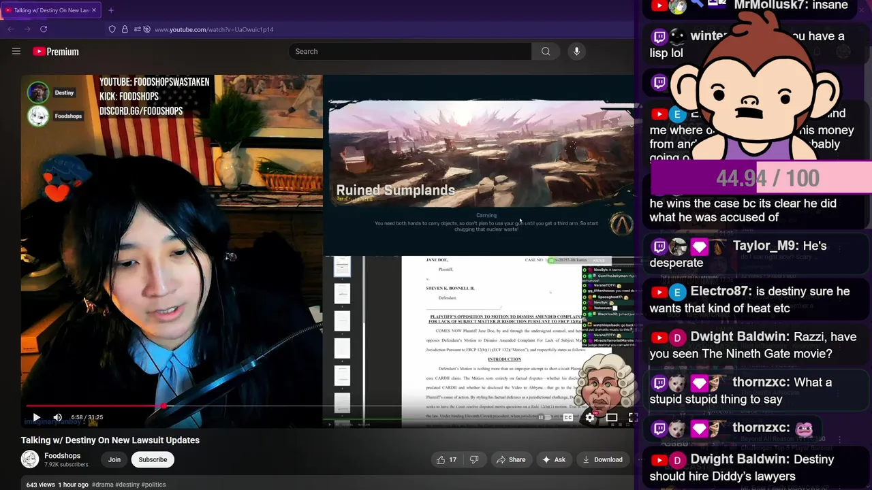Subscribe to Foodshops
The width and height of the screenshot is (872, 490).
[x=153, y=459]
